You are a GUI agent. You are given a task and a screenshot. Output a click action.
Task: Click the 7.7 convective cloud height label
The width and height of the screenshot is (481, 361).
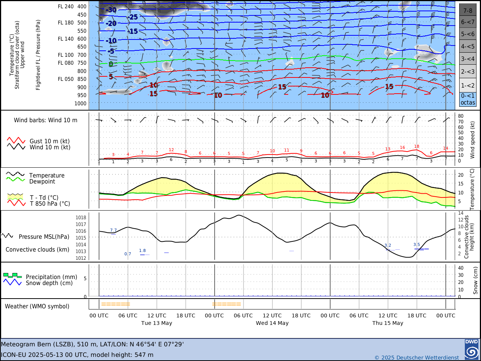[x=113, y=230]
